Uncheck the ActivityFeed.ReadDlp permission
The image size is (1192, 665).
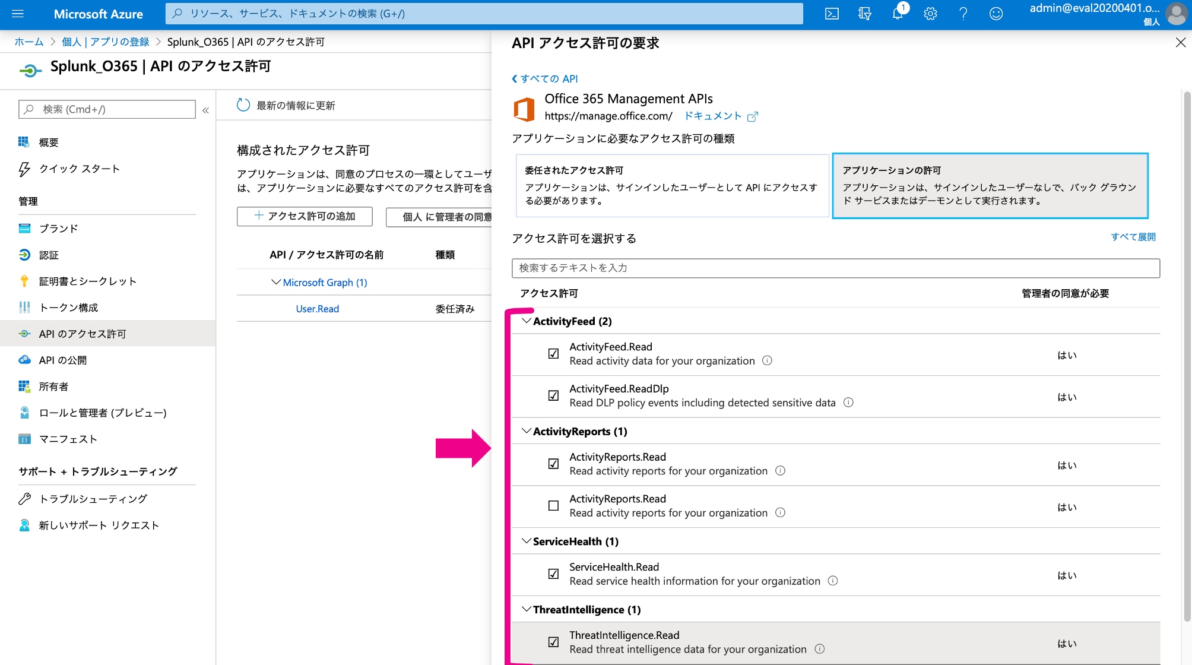tap(553, 395)
